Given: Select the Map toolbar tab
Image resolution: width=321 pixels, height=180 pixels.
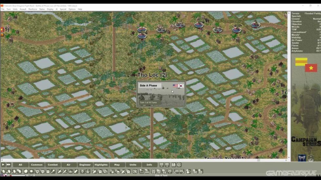Looking at the screenshot, I should click(x=117, y=165).
